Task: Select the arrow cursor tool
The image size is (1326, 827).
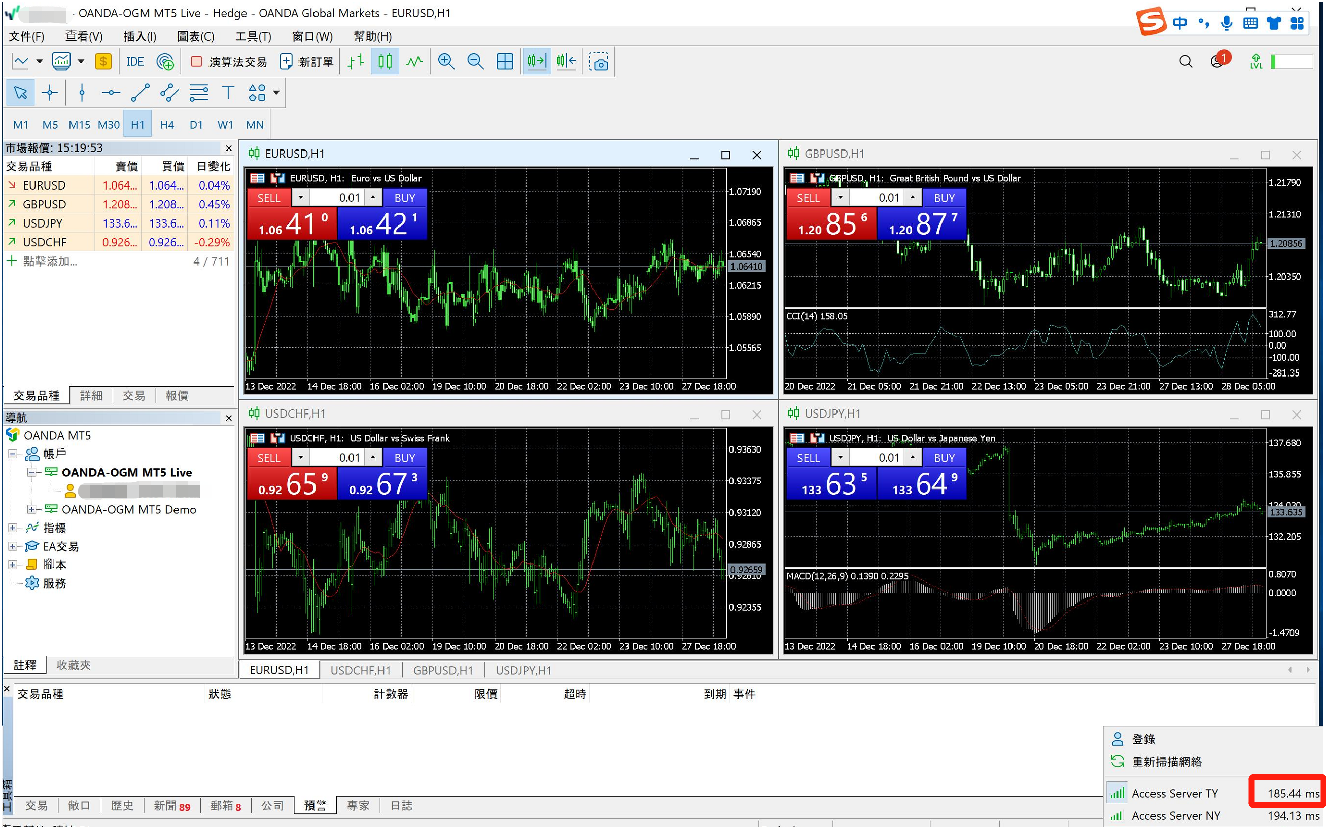Action: [21, 92]
